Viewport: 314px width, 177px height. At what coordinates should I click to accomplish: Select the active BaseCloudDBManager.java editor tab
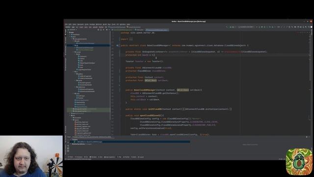[157, 30]
